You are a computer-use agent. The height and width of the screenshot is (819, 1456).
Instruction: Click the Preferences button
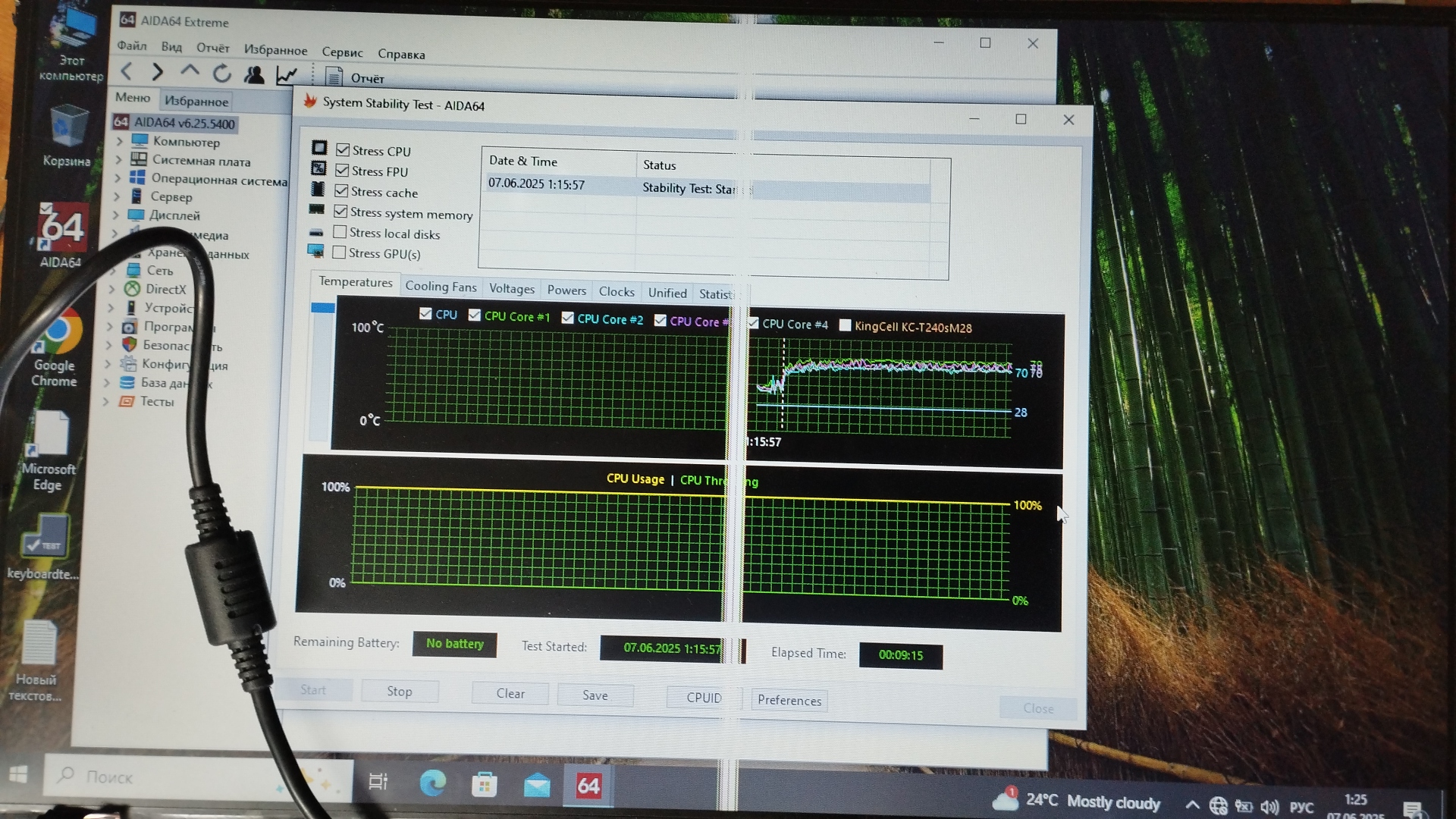[789, 700]
